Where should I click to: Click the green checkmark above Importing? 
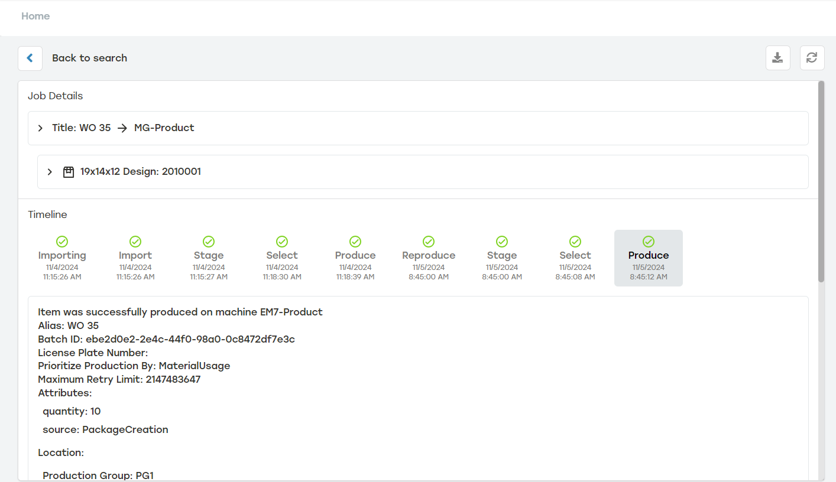[61, 242]
